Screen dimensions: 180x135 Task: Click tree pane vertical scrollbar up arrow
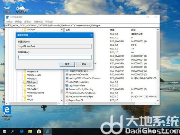click(x=62, y=29)
